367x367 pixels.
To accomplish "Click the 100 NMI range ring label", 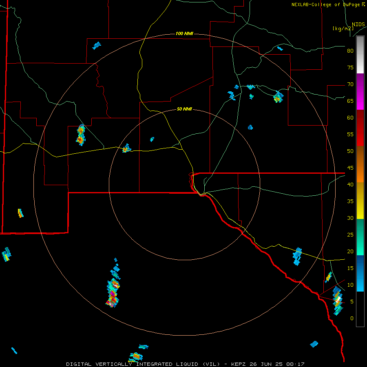I will point(184,33).
